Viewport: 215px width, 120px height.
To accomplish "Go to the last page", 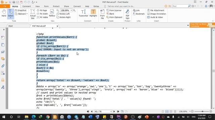I will 118,111.
